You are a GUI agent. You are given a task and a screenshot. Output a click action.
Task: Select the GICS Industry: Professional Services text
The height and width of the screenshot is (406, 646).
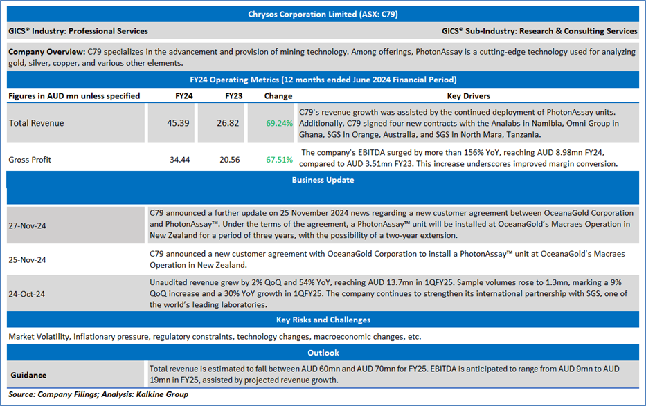78,31
